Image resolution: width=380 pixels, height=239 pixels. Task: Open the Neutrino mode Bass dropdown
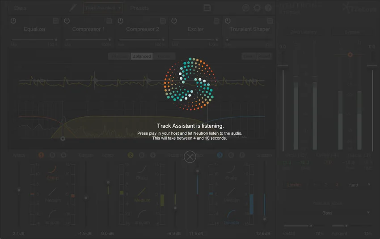click(x=327, y=213)
